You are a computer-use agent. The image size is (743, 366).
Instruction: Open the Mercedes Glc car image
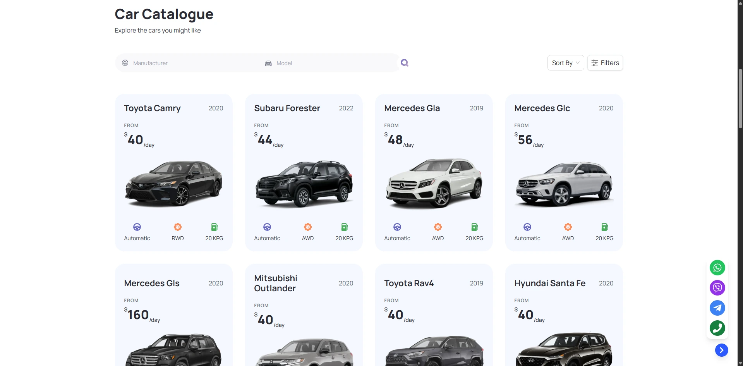tap(564, 184)
